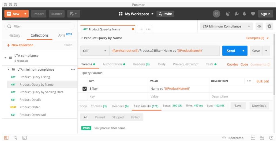Filter test results by Passed

pos(100,117)
